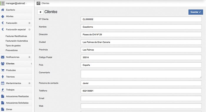The height and width of the screenshot is (112, 206).
Task: Click the Actuaciones Solicitadas document icon
Action: coord(3,103)
